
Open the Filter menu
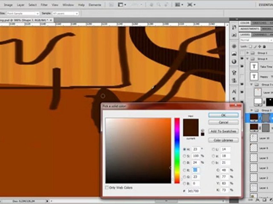(x=44, y=5)
